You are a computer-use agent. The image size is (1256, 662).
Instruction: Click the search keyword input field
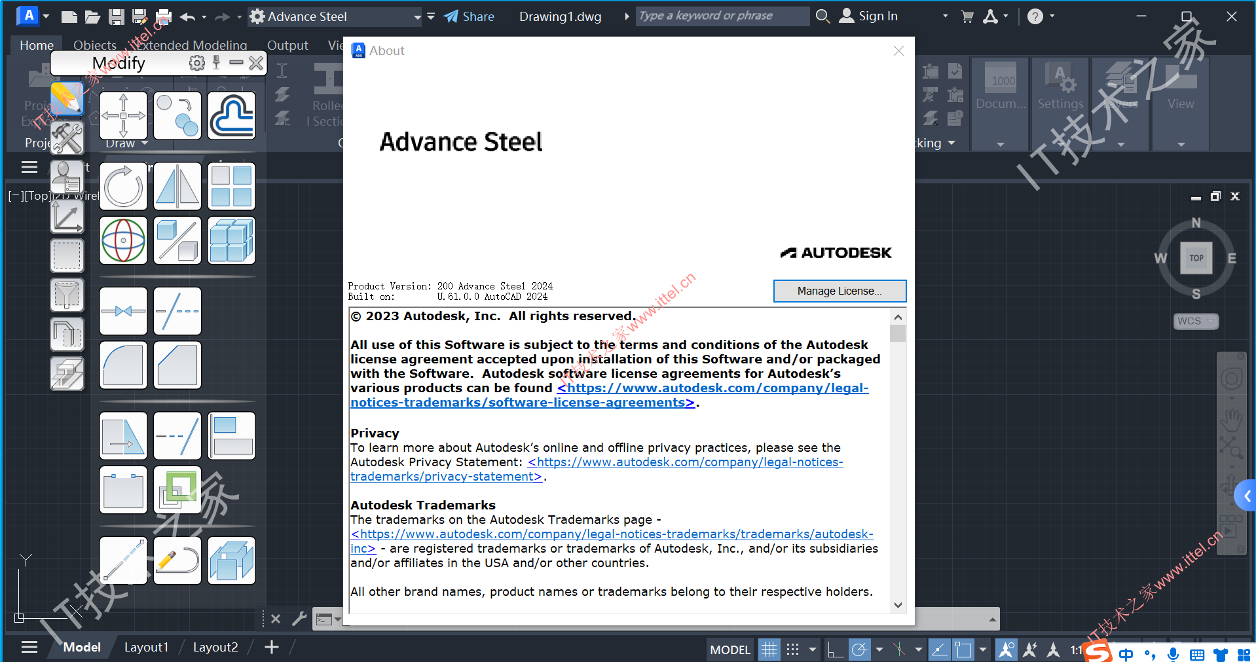click(723, 16)
